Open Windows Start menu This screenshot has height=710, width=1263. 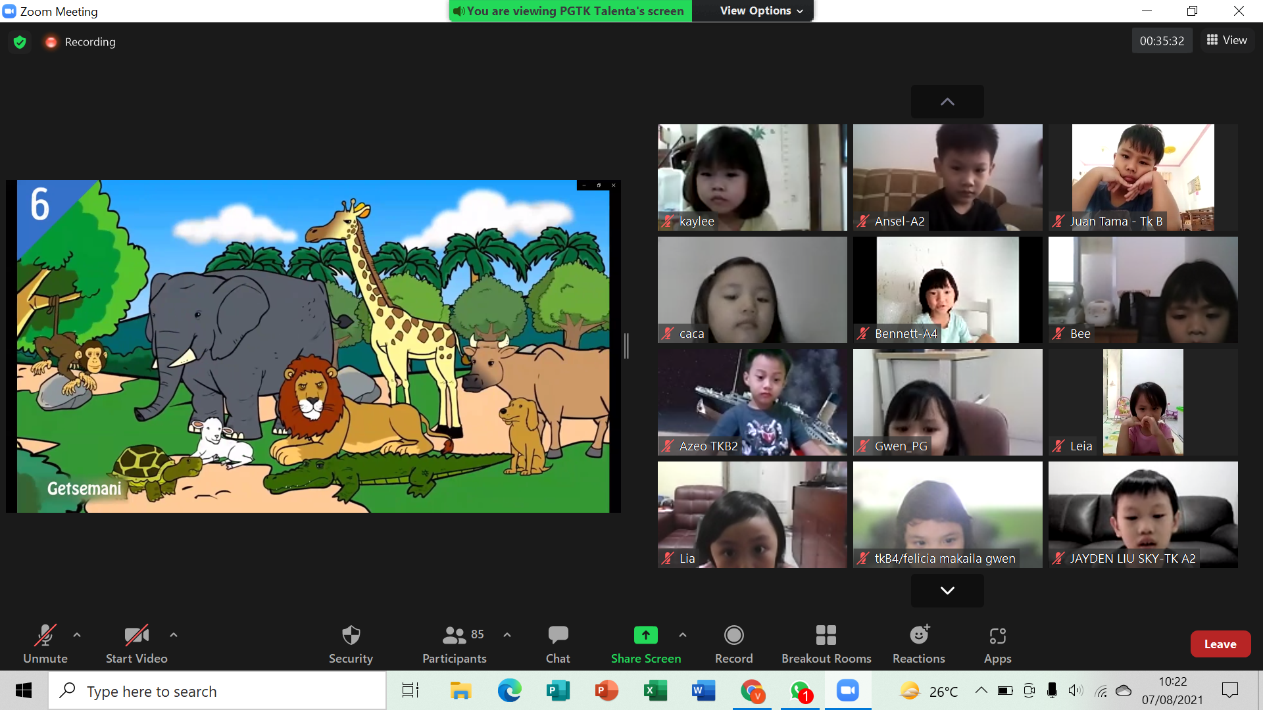coord(24,691)
